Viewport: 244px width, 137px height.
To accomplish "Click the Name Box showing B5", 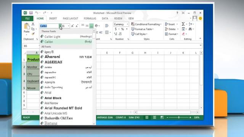I will [x=31, y=46].
